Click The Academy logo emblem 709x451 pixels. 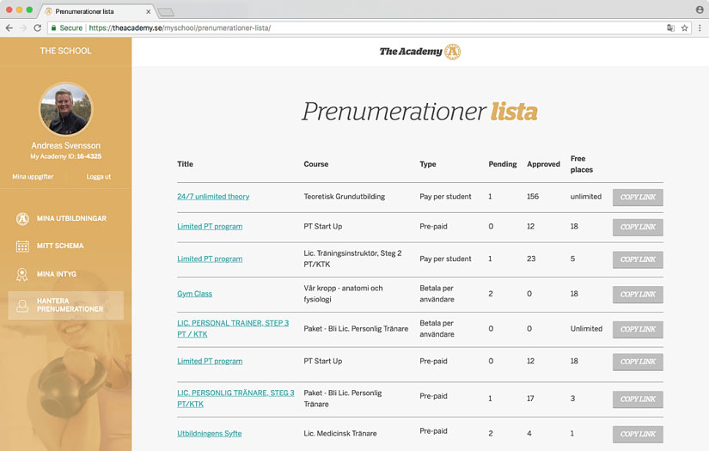[453, 52]
